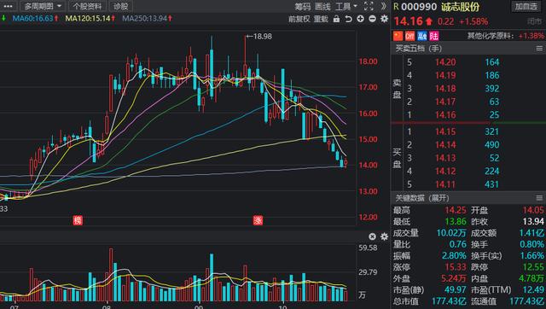The height and width of the screenshot is (309, 546).
Task: Open the 诊股 tab
Action: [x=121, y=6]
